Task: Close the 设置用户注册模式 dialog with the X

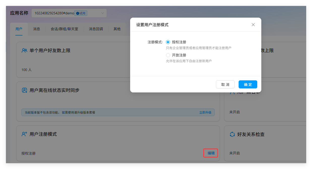Action: point(253,25)
